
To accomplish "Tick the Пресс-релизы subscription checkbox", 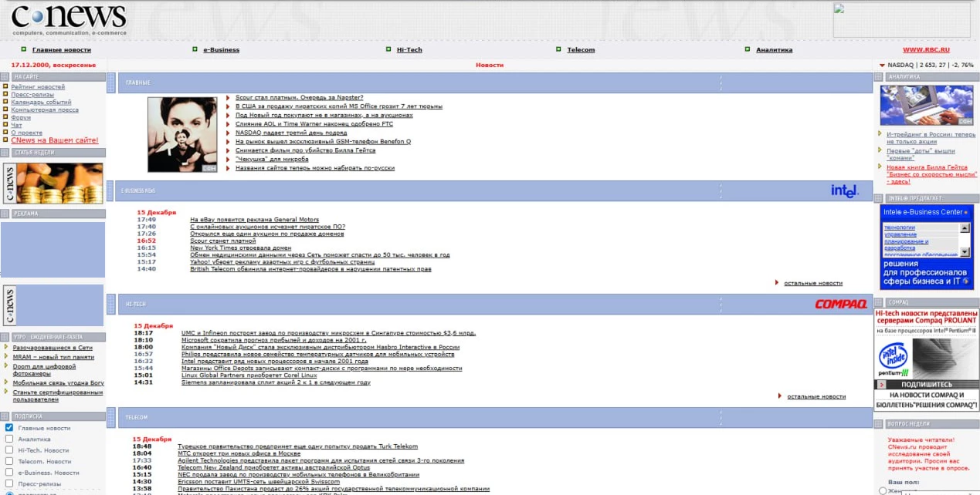I will pos(9,483).
